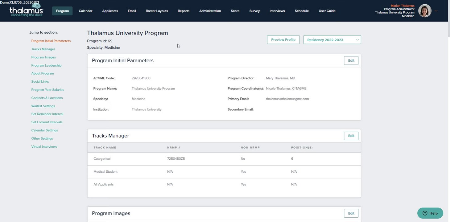Edit the Program Initial Parameters section
Screen dimensions: 450x222
[x=351, y=61]
